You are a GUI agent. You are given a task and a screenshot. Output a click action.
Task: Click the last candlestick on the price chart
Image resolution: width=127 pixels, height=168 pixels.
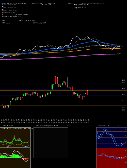(x=89, y=94)
